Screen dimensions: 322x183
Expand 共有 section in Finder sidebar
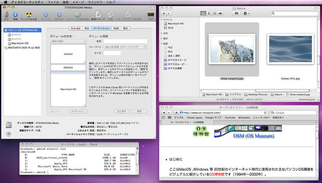click(162, 33)
